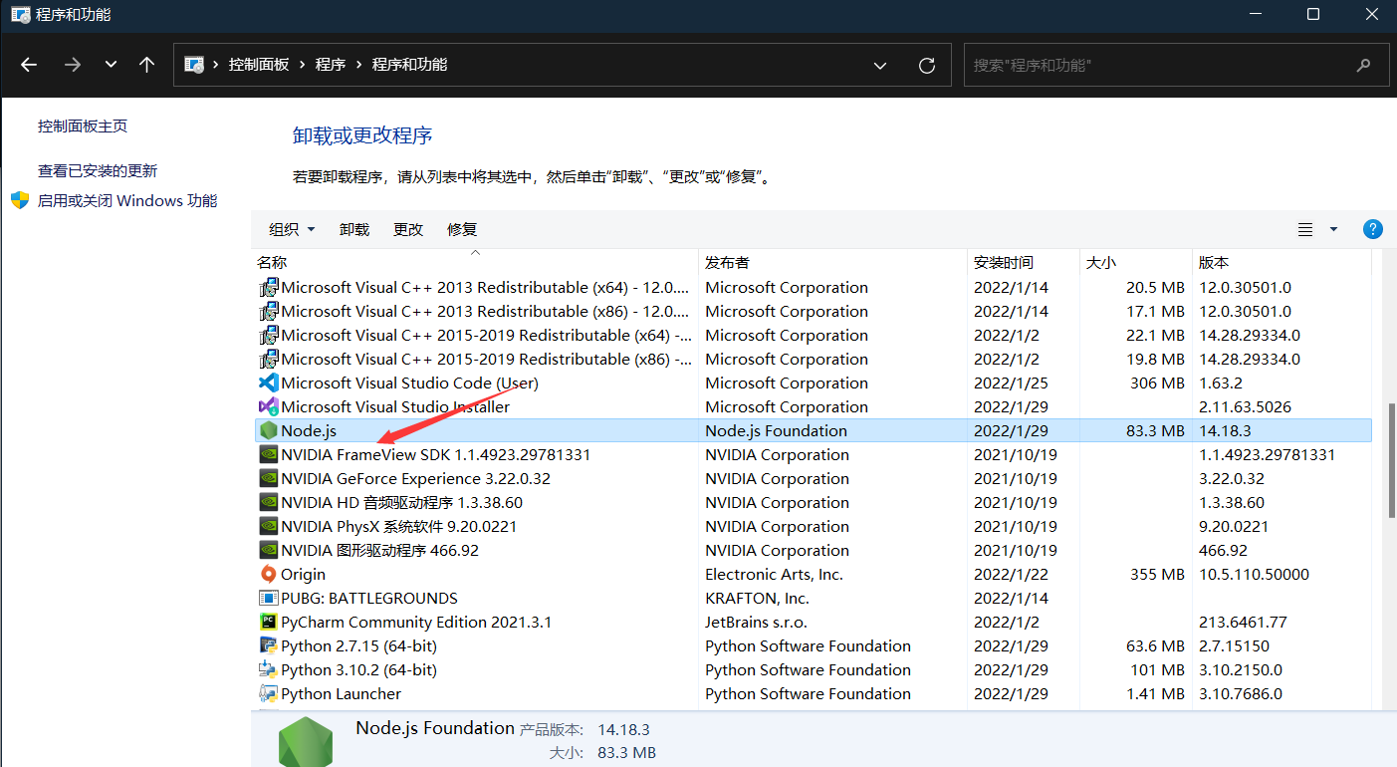The height and width of the screenshot is (767, 1397).
Task: Refresh the view with the refresh icon
Action: [926, 64]
